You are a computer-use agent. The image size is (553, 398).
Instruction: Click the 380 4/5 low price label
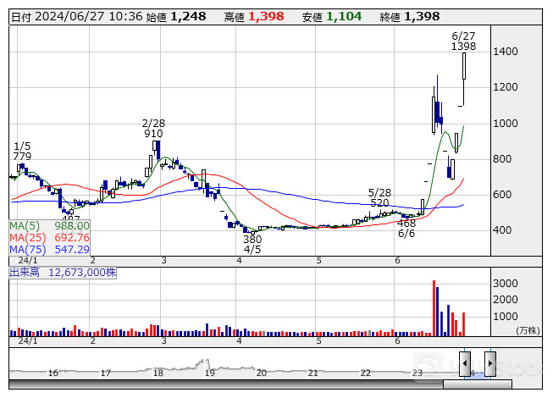point(252,245)
